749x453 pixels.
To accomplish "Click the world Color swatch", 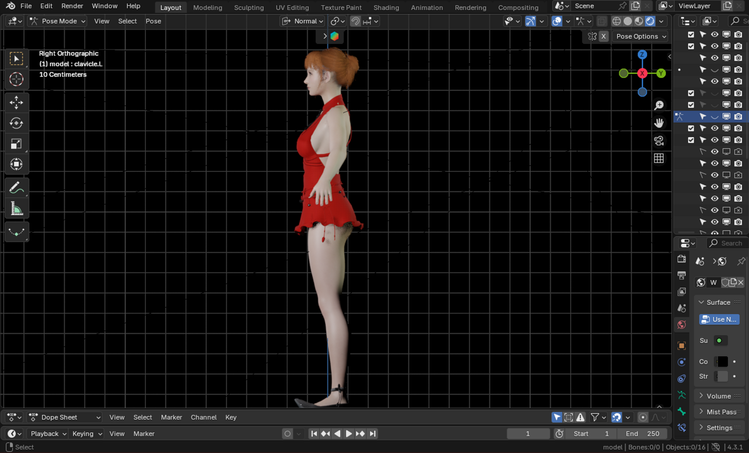I will pos(721,362).
